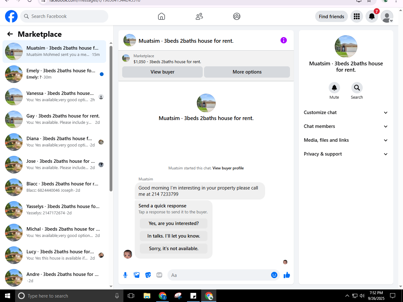Open conversation information purple icon

pyautogui.click(x=284, y=40)
